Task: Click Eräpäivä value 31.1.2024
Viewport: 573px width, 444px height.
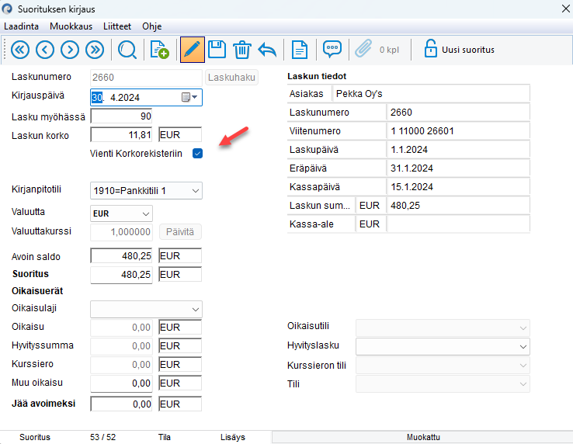Action: pyautogui.click(x=412, y=168)
